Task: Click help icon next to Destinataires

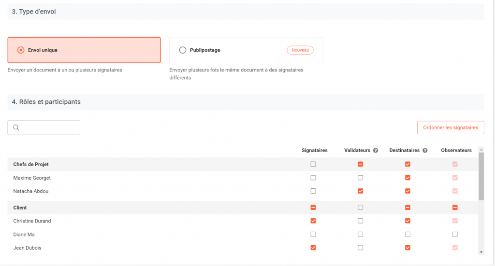Action: tap(425, 151)
